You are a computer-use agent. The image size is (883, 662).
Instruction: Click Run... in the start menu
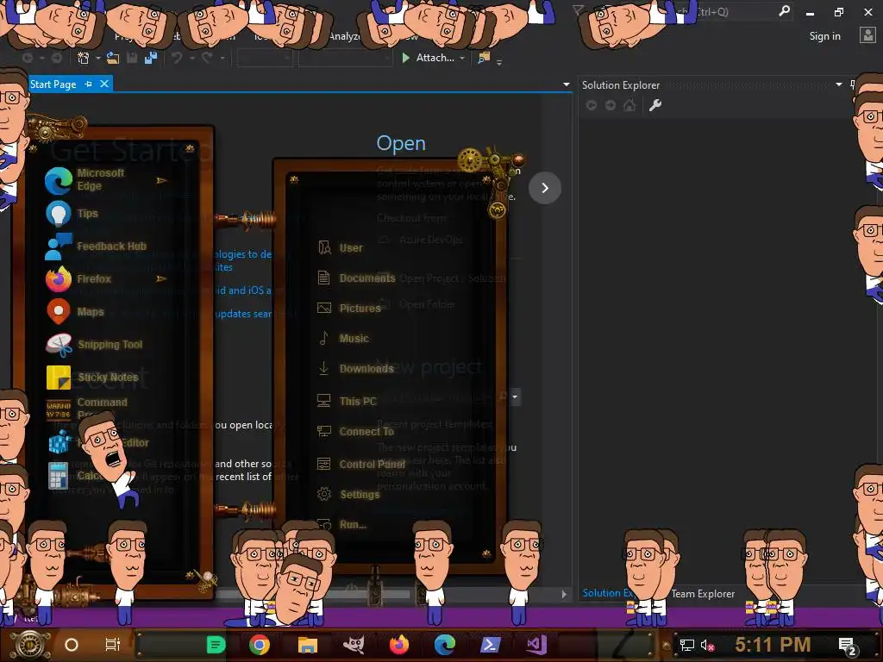point(341,525)
